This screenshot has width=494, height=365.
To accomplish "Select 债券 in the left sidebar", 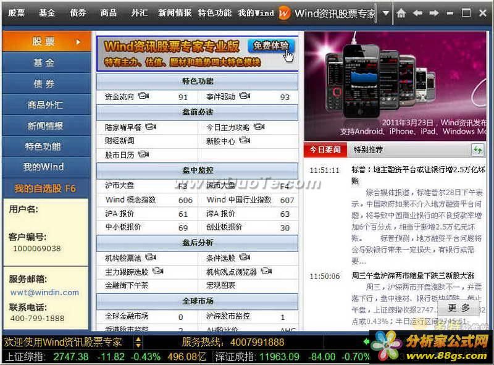I will click(x=47, y=83).
